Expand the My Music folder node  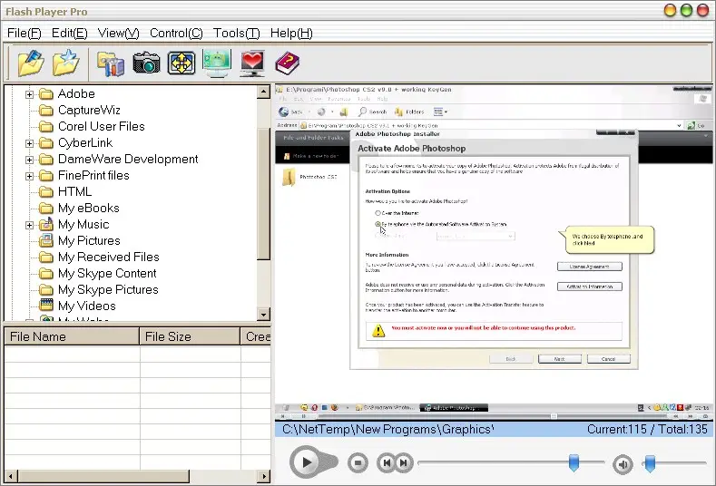29,225
